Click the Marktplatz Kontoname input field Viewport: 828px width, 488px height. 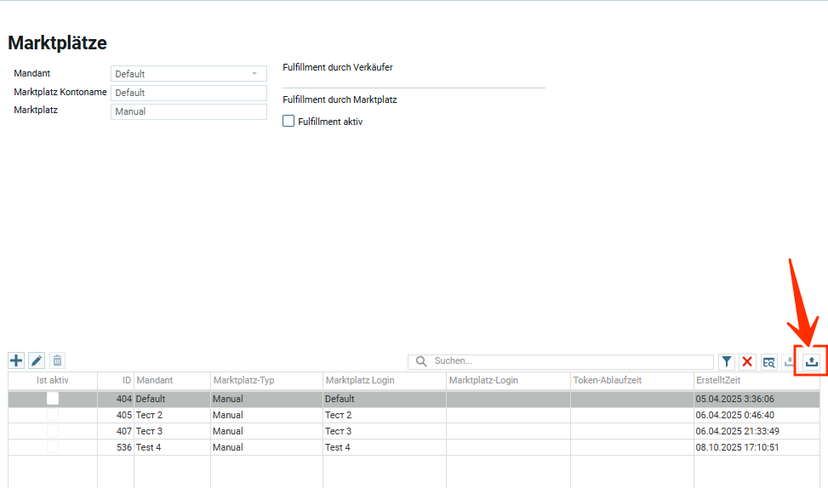(x=189, y=93)
